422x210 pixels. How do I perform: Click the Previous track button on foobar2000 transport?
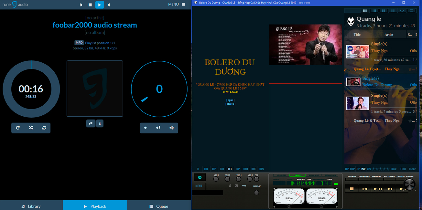365,189
